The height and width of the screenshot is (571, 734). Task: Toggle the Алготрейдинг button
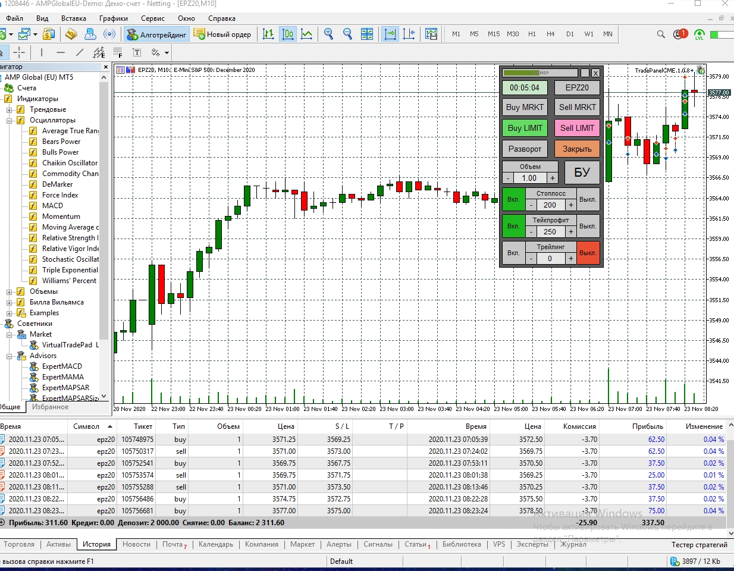click(157, 34)
